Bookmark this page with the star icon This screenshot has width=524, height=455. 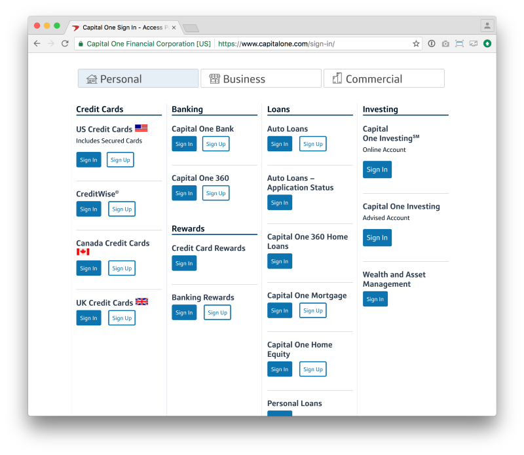[x=416, y=44]
